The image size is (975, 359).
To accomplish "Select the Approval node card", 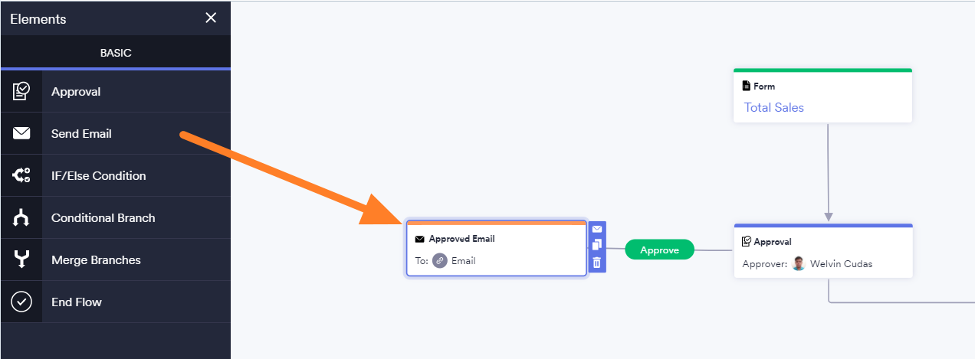I will 823,251.
